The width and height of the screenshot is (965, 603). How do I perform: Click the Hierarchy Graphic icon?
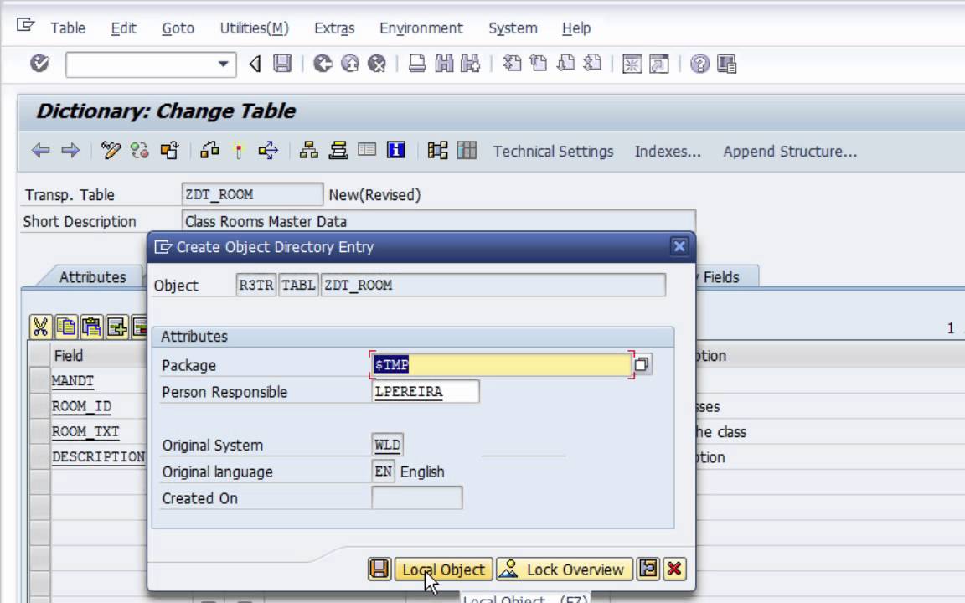(437, 150)
